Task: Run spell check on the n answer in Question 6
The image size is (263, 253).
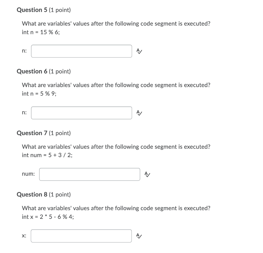Action: [x=139, y=113]
